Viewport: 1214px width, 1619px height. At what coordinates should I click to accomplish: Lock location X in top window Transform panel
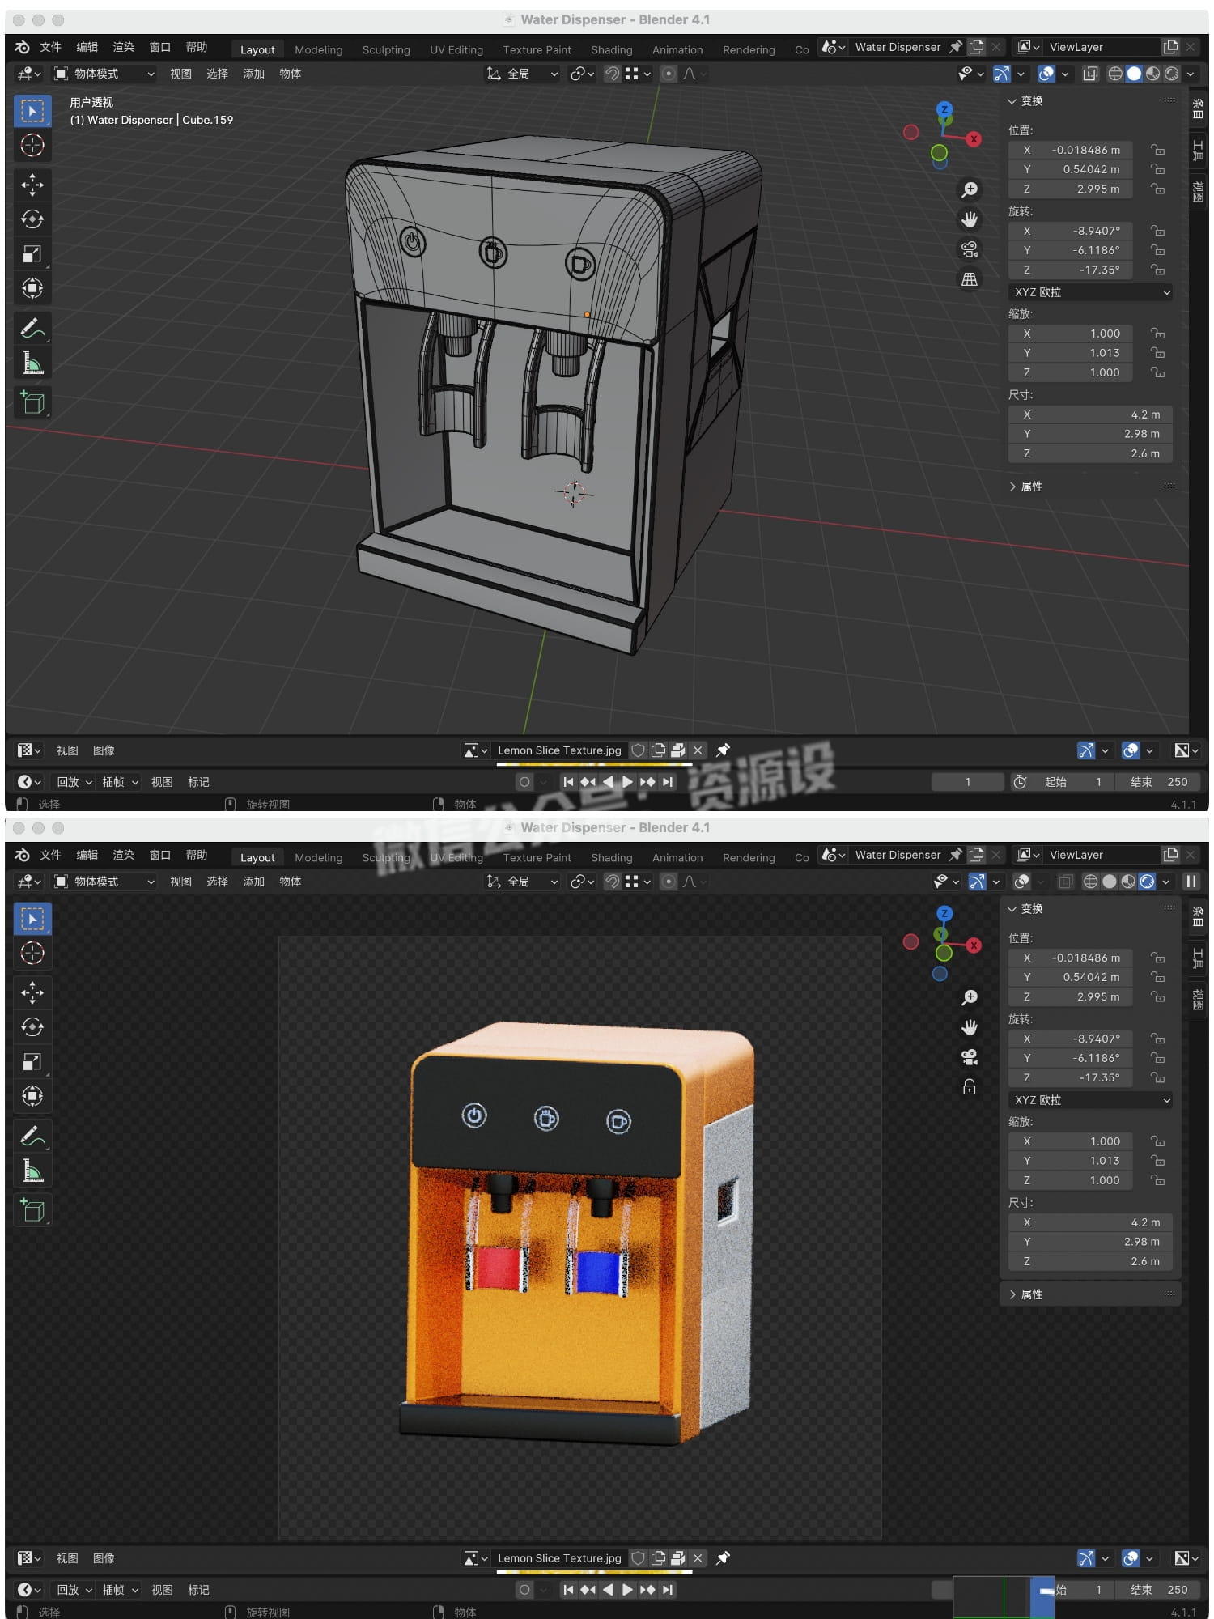coord(1158,150)
